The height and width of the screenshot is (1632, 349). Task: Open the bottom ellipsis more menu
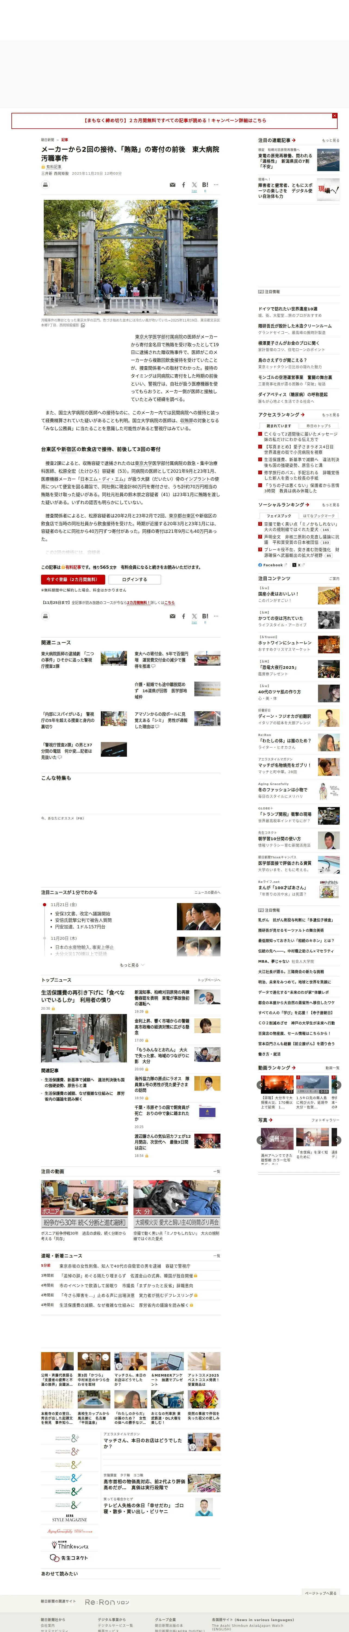pos(216,616)
